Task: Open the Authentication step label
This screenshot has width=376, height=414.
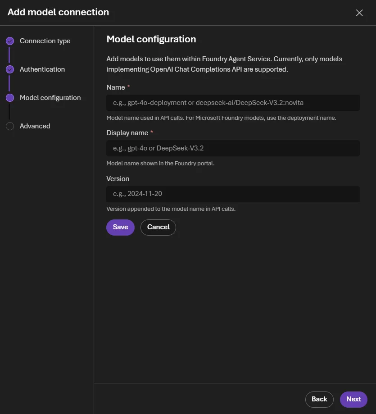Action: 42,69
